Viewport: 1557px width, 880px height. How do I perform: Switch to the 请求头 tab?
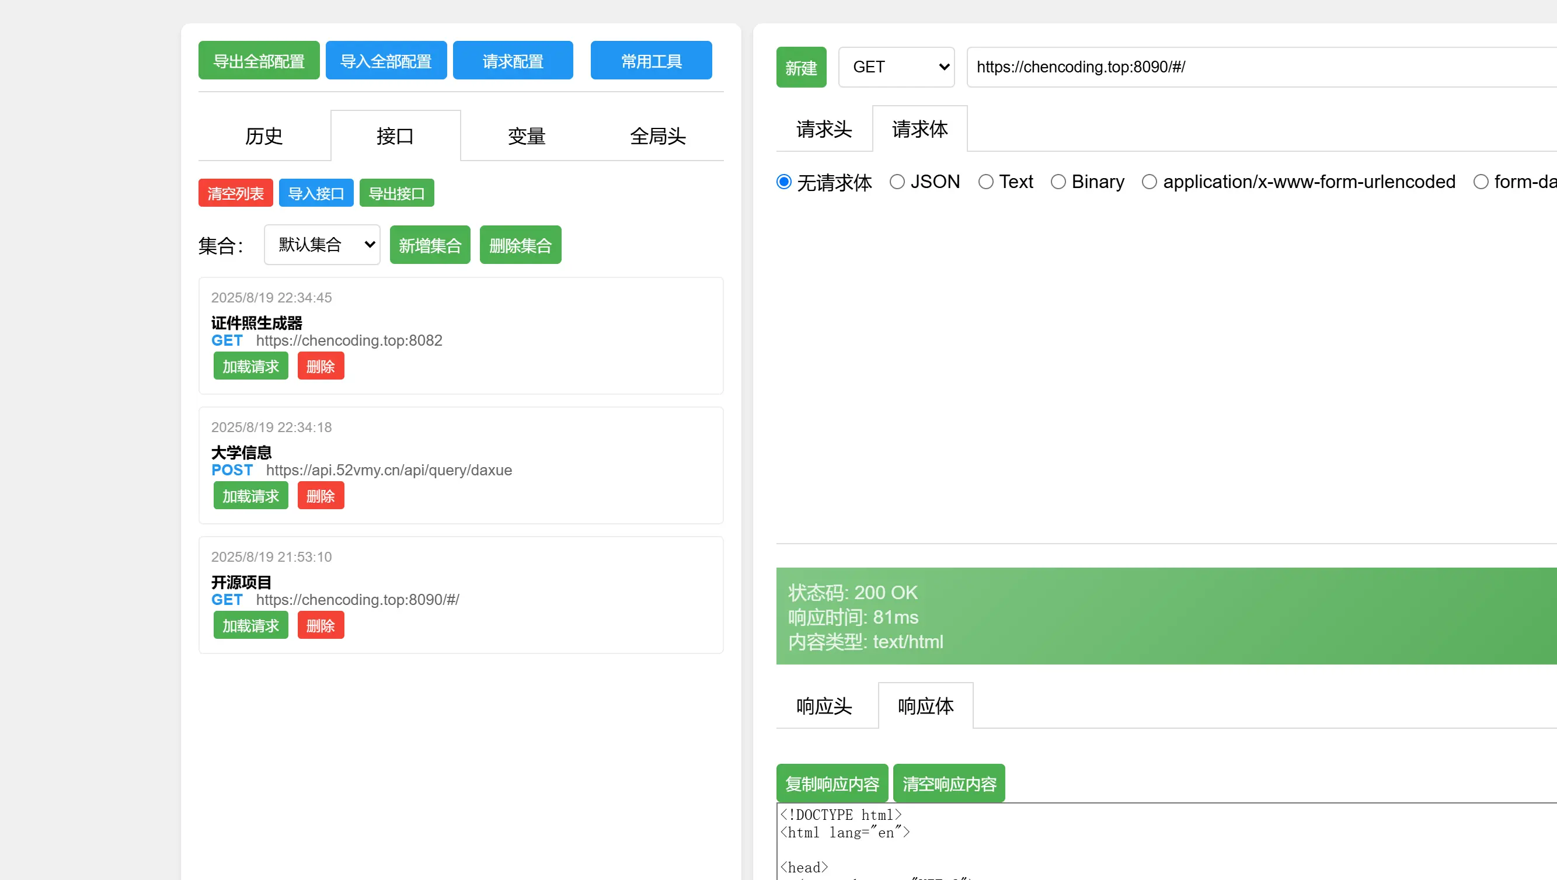pos(823,128)
